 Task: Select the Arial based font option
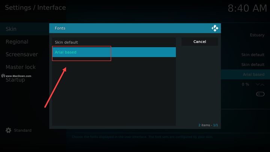pyautogui.click(x=114, y=52)
